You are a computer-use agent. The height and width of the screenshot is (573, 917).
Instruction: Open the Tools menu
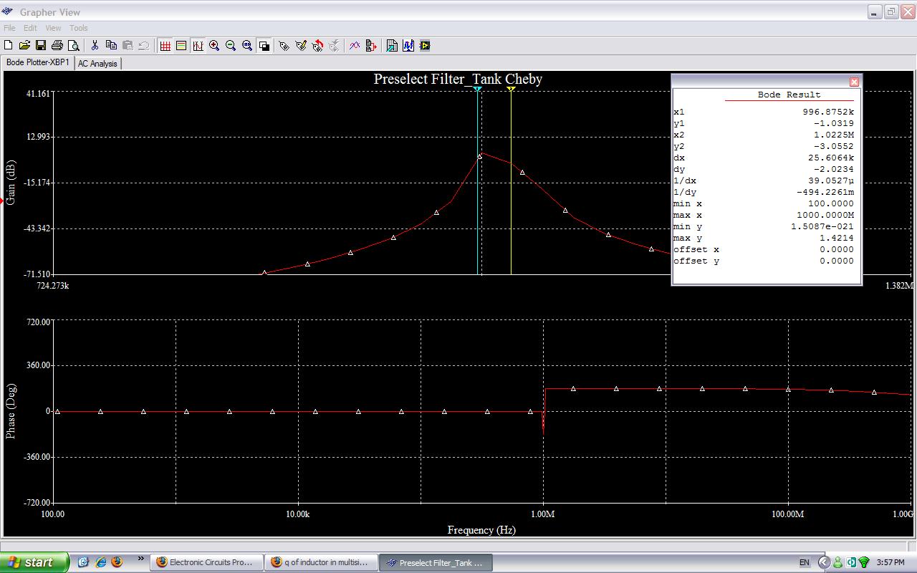(x=79, y=28)
